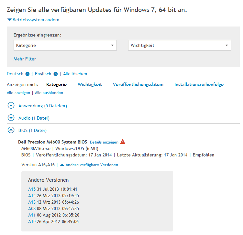
Task: Click the Windows/DOS (6 MB) text
Action: 77,148
